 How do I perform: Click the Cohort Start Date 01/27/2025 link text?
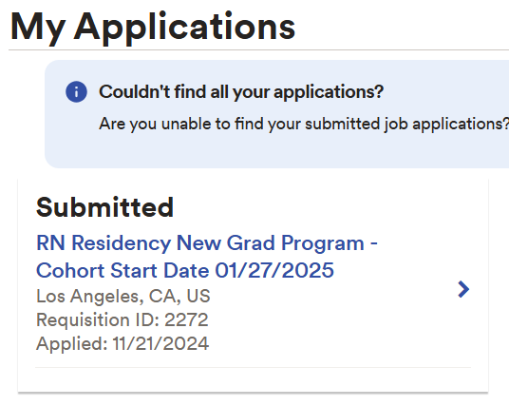185,270
